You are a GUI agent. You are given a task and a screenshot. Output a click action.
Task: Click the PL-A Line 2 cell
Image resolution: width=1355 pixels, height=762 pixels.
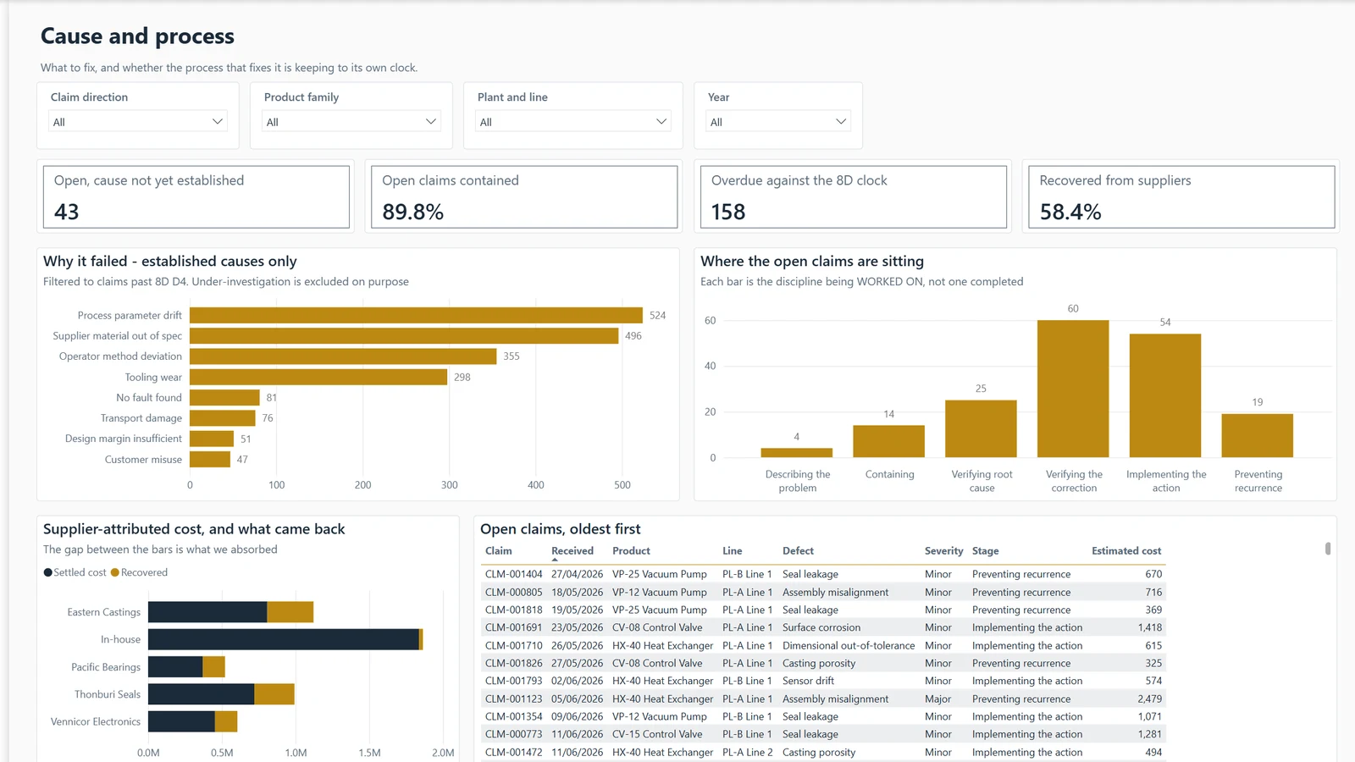click(x=747, y=753)
